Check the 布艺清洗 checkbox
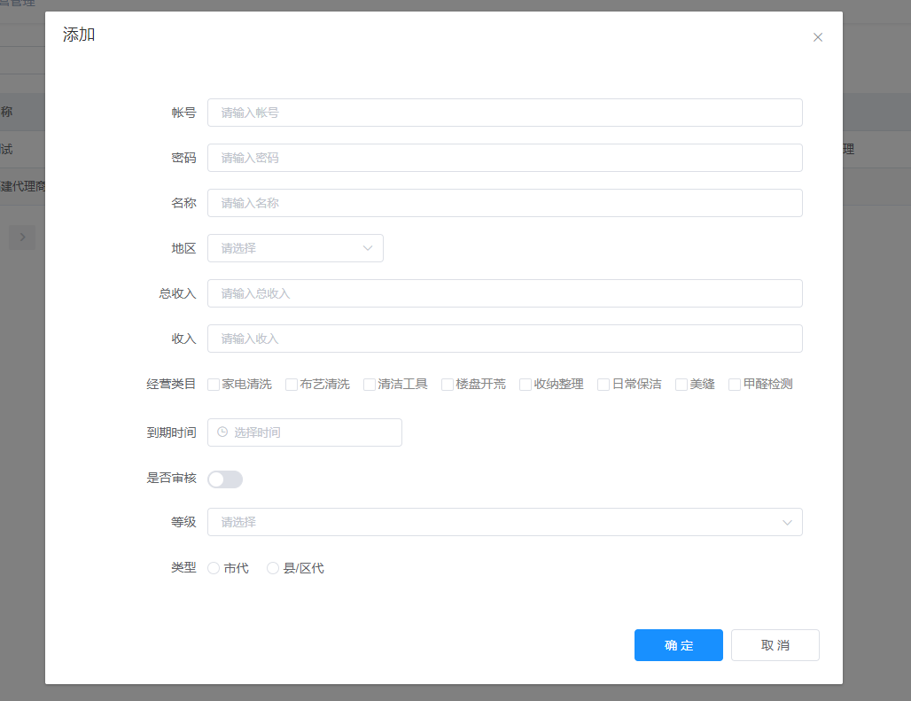The image size is (911, 701). (x=291, y=385)
